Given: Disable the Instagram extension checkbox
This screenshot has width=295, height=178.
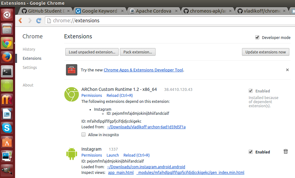Looking at the screenshot, I should click(251, 152).
